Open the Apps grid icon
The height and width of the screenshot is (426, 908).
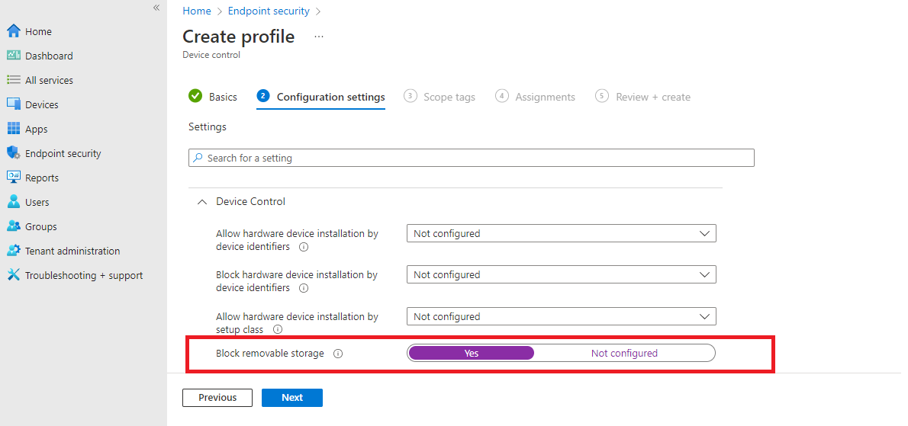14,129
